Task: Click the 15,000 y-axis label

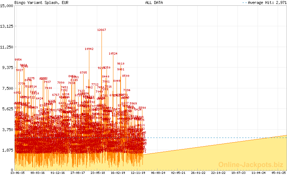Action: [x=7, y=5]
